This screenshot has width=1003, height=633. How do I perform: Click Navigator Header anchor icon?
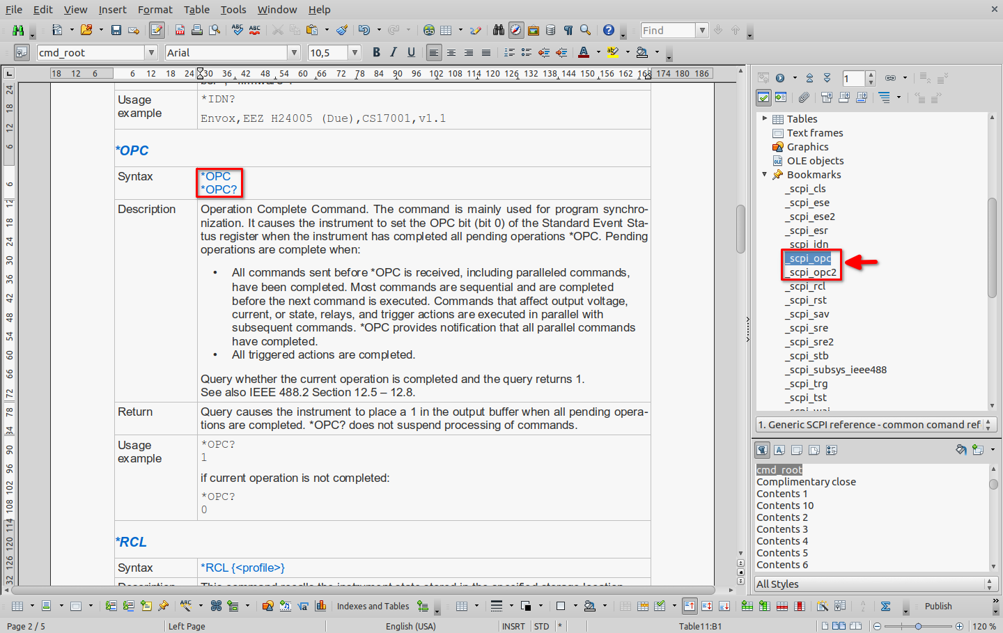tap(827, 97)
